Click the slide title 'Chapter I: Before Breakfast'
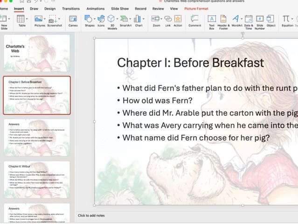 pos(190,63)
